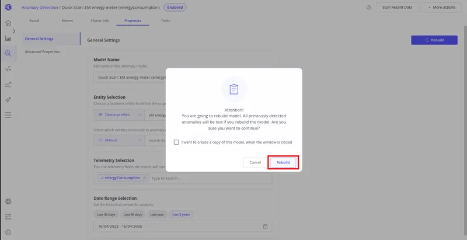Click Scan Recent Data button
The height and width of the screenshot is (240, 467).
(x=398, y=8)
